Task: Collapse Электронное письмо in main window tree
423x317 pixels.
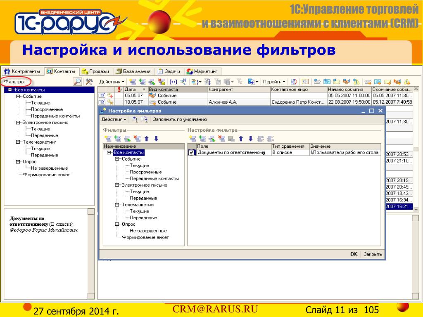Action: click(x=18, y=122)
